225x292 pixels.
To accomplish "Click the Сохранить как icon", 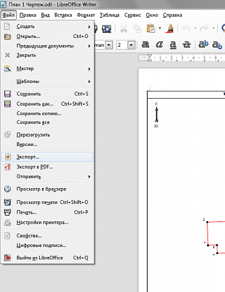I will pyautogui.click(x=8, y=104).
